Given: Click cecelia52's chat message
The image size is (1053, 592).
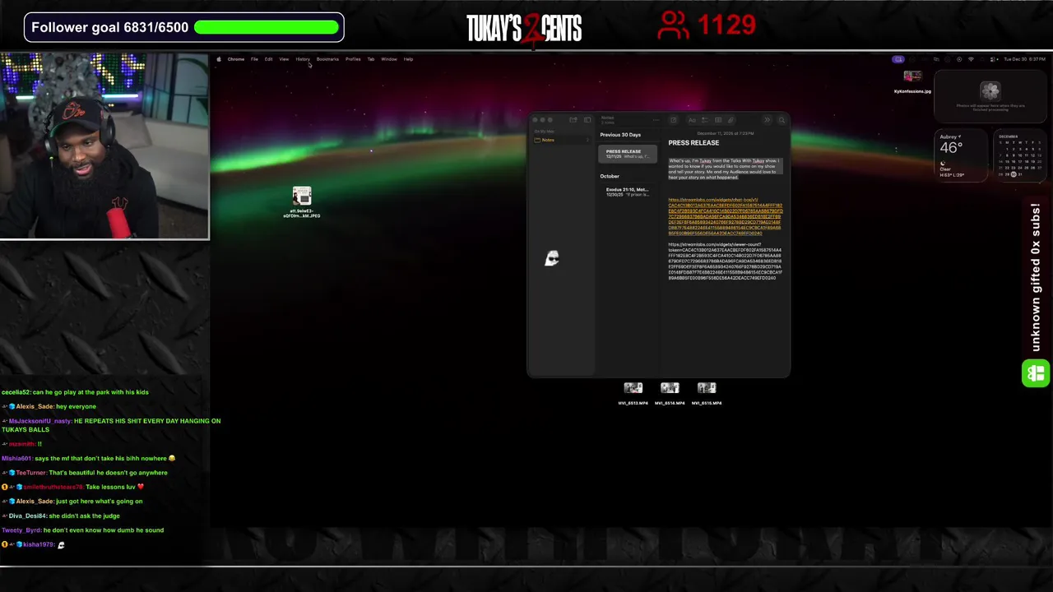Looking at the screenshot, I should (75, 392).
